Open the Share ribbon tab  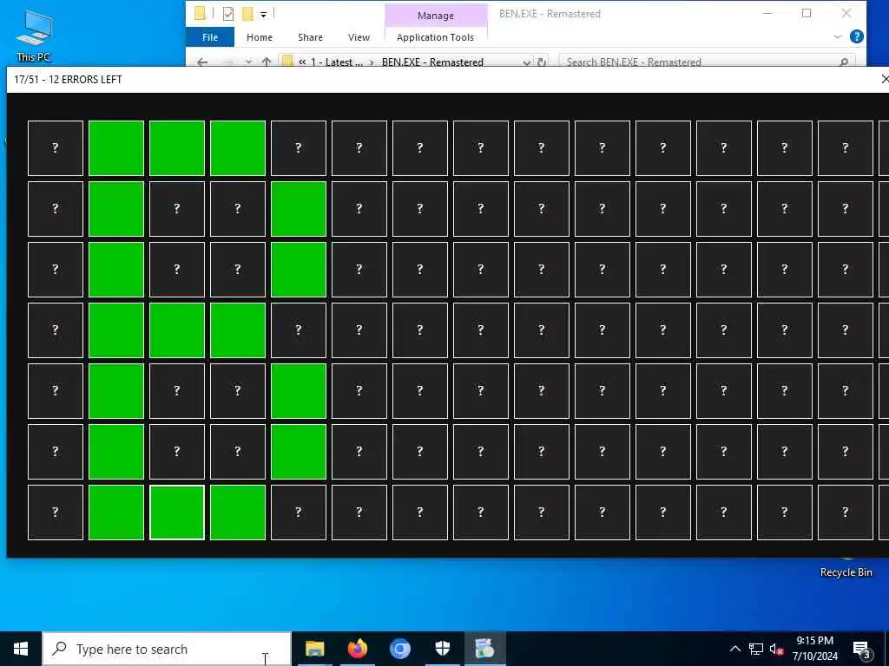[310, 37]
